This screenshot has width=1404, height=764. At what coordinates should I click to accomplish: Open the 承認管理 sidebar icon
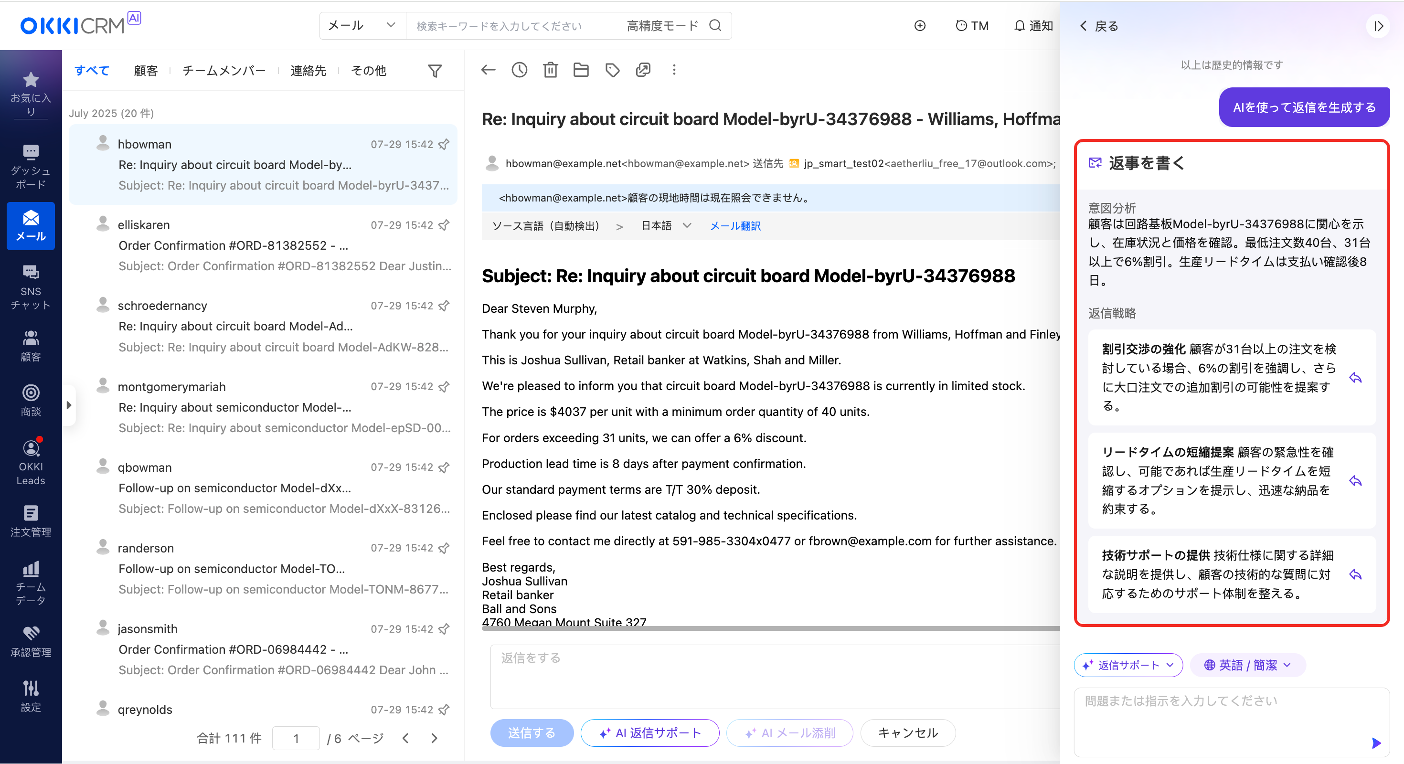point(31,641)
